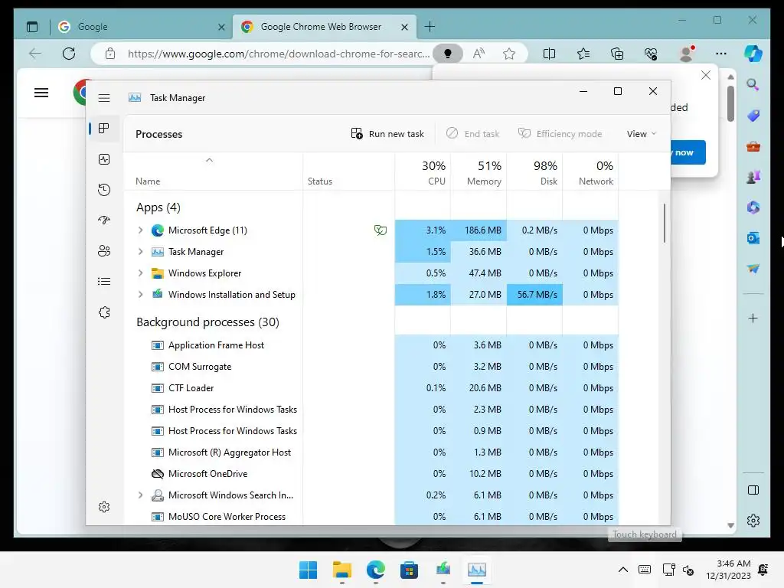Open Startup apps page in Task Manager sidebar

[x=104, y=220]
